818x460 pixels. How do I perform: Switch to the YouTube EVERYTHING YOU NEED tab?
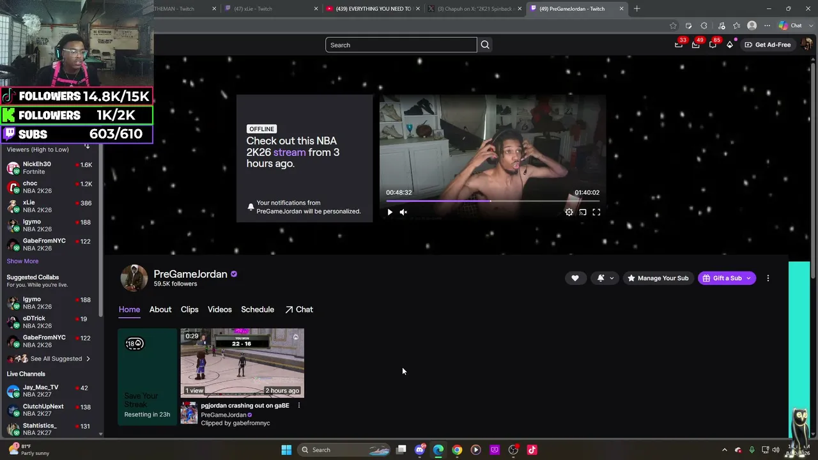tap(372, 9)
